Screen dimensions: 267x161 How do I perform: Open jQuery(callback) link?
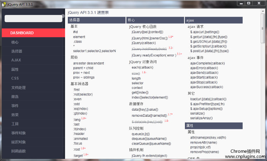tap(144, 43)
